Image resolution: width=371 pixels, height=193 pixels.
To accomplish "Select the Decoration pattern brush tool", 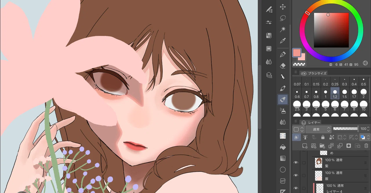I will coord(283,136).
